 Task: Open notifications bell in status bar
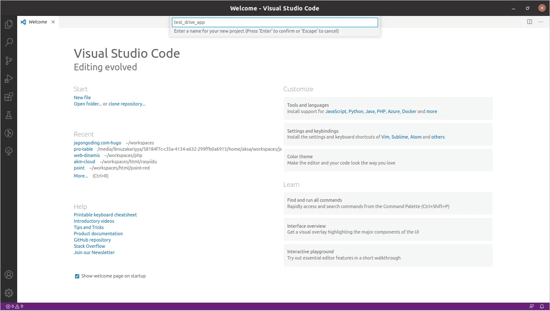coord(542,306)
